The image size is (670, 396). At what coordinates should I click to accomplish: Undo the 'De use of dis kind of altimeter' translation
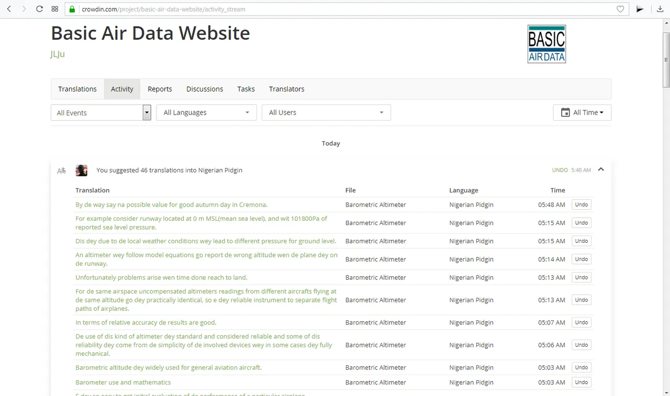[x=581, y=345]
